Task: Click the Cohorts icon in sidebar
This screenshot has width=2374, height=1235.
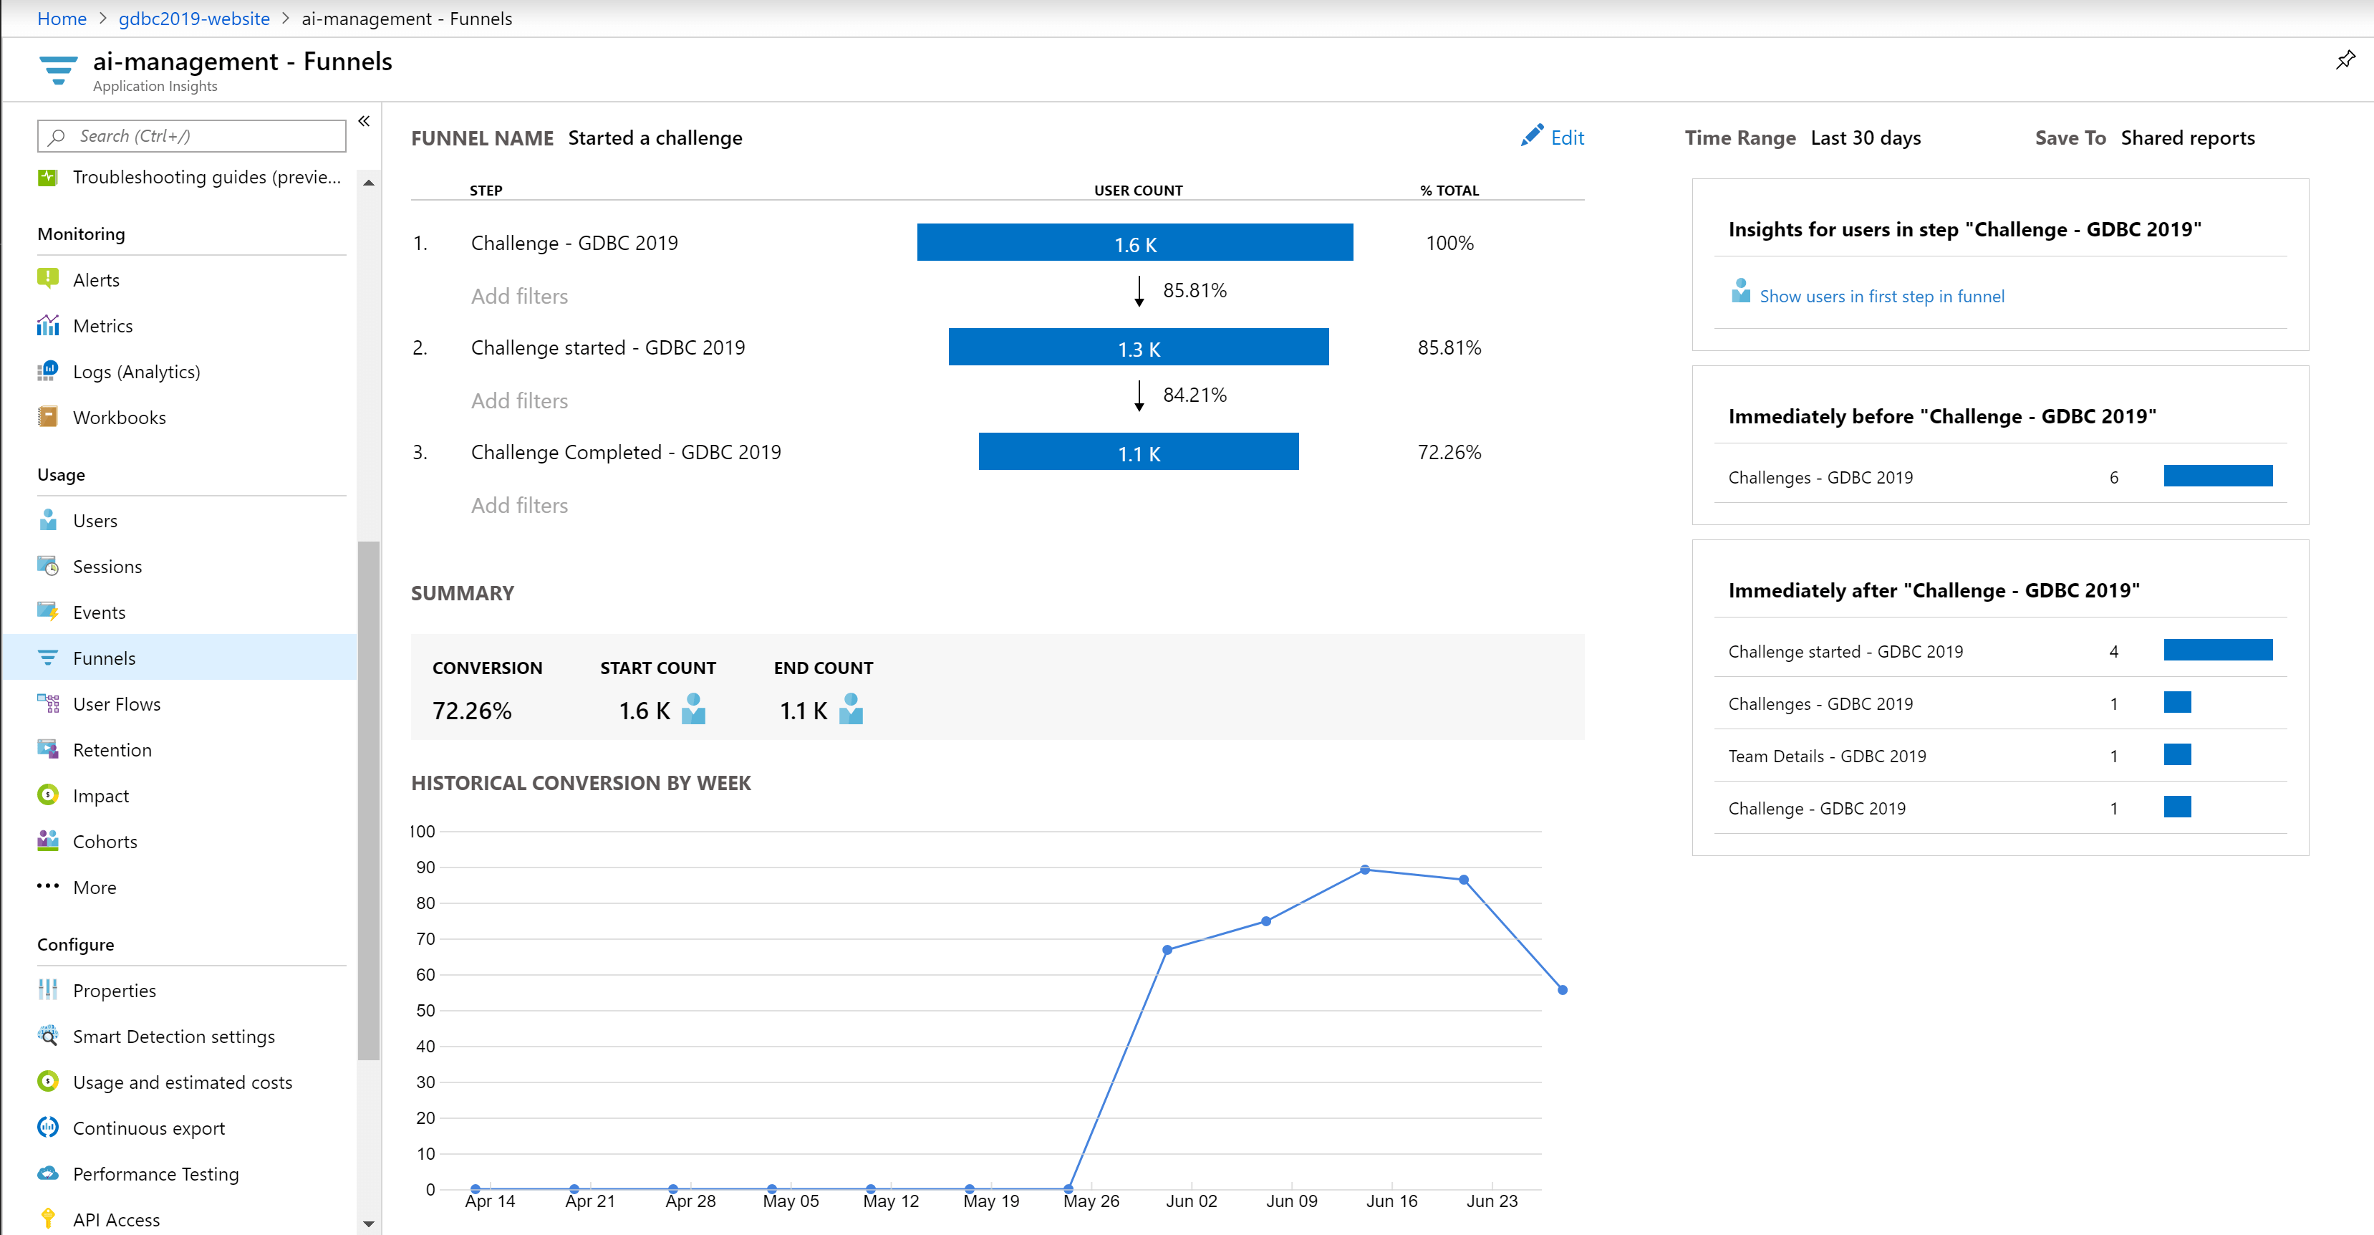Action: click(x=48, y=840)
